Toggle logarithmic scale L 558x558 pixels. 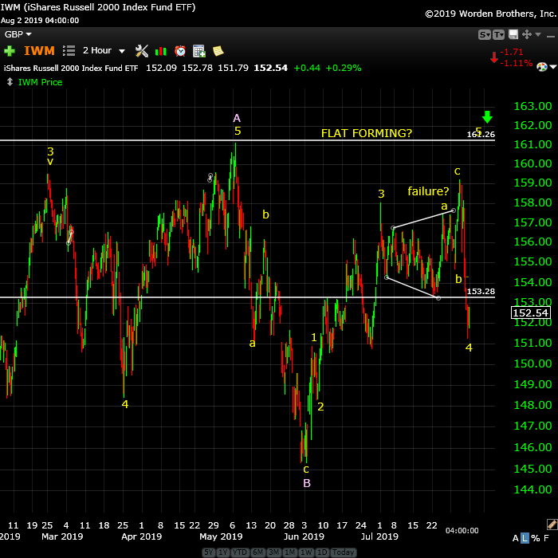525,538
